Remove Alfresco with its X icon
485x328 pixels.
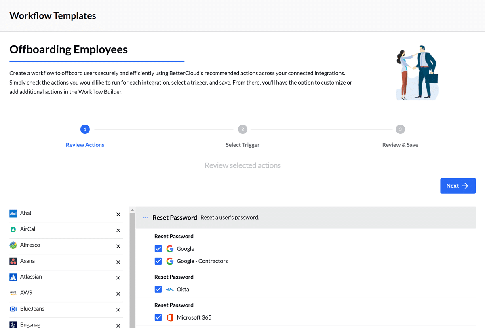[x=118, y=246]
